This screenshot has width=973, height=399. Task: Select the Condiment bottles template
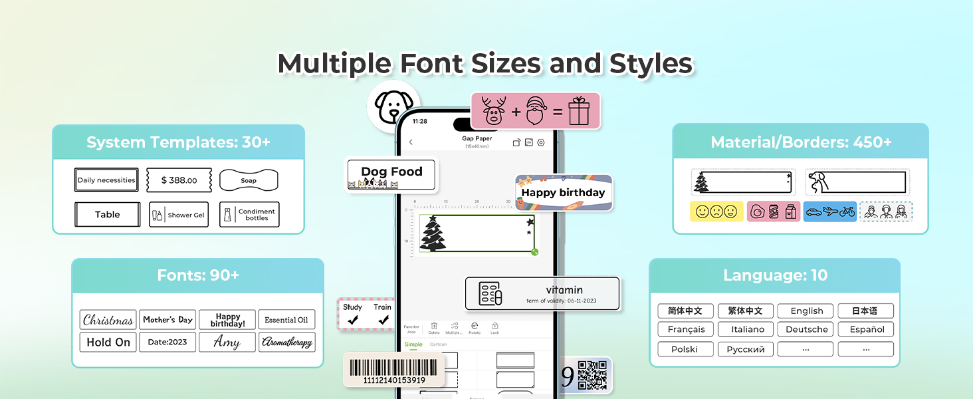[249, 215]
